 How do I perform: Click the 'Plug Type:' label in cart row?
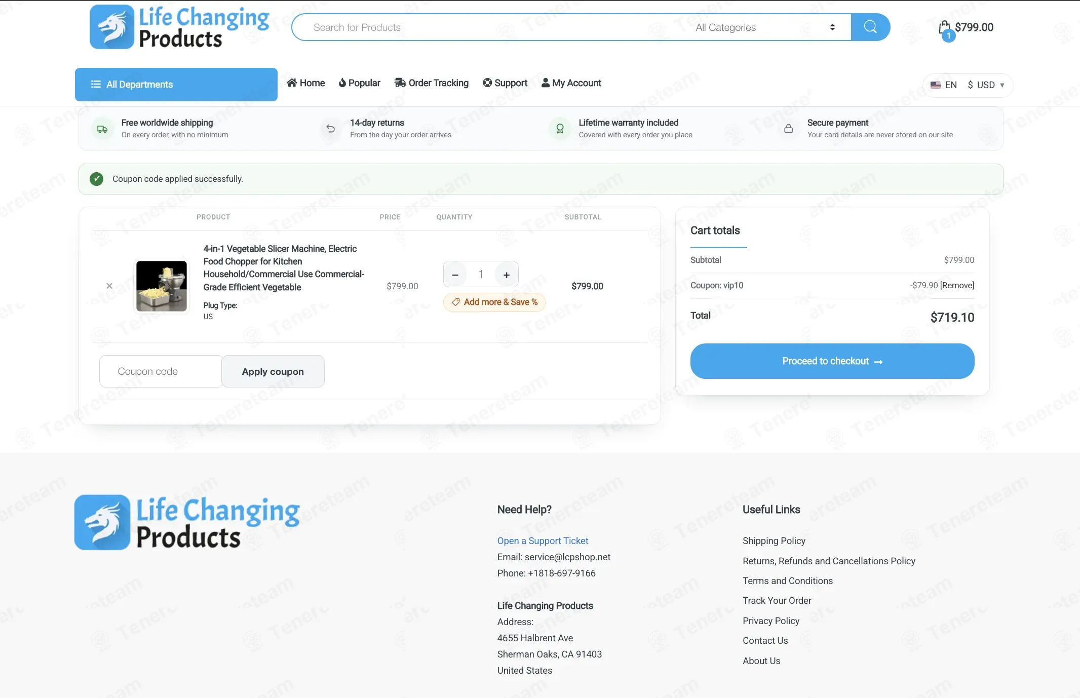(x=220, y=305)
